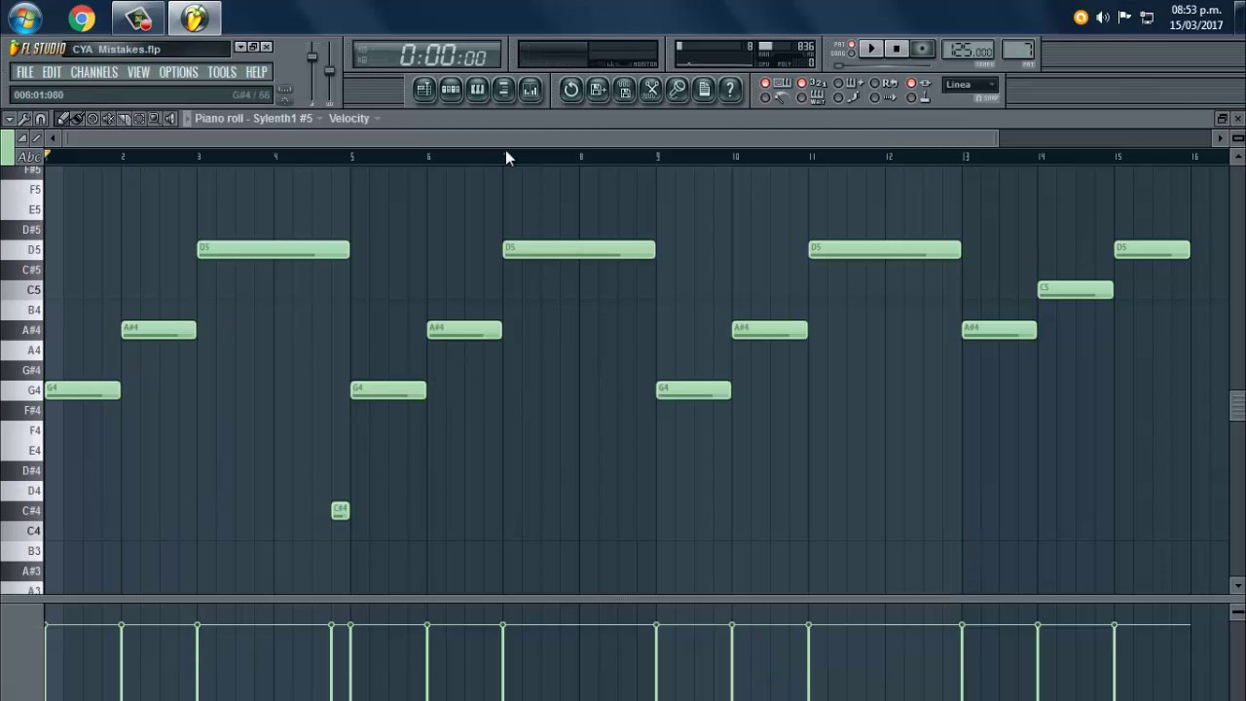
Task: Toggle recording countdown 3-2-1
Action: (x=813, y=83)
